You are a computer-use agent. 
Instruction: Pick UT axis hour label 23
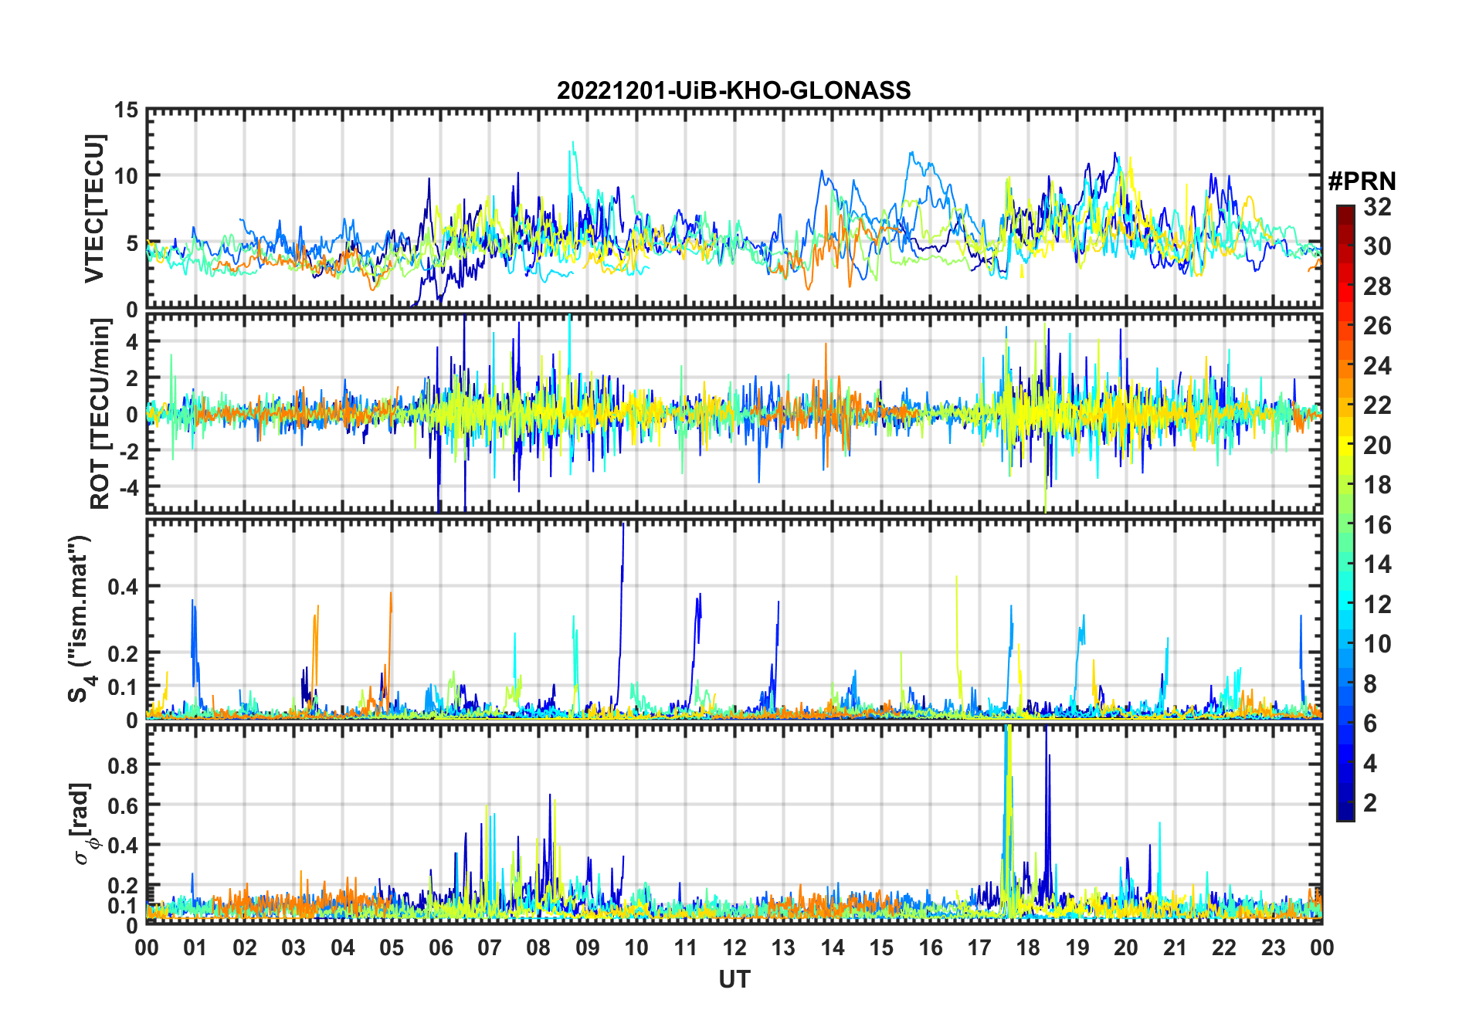click(1273, 947)
